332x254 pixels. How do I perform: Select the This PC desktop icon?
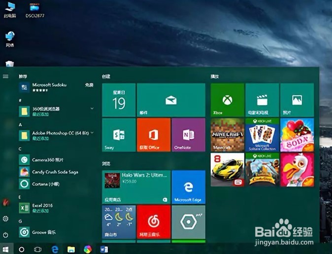point(10,10)
